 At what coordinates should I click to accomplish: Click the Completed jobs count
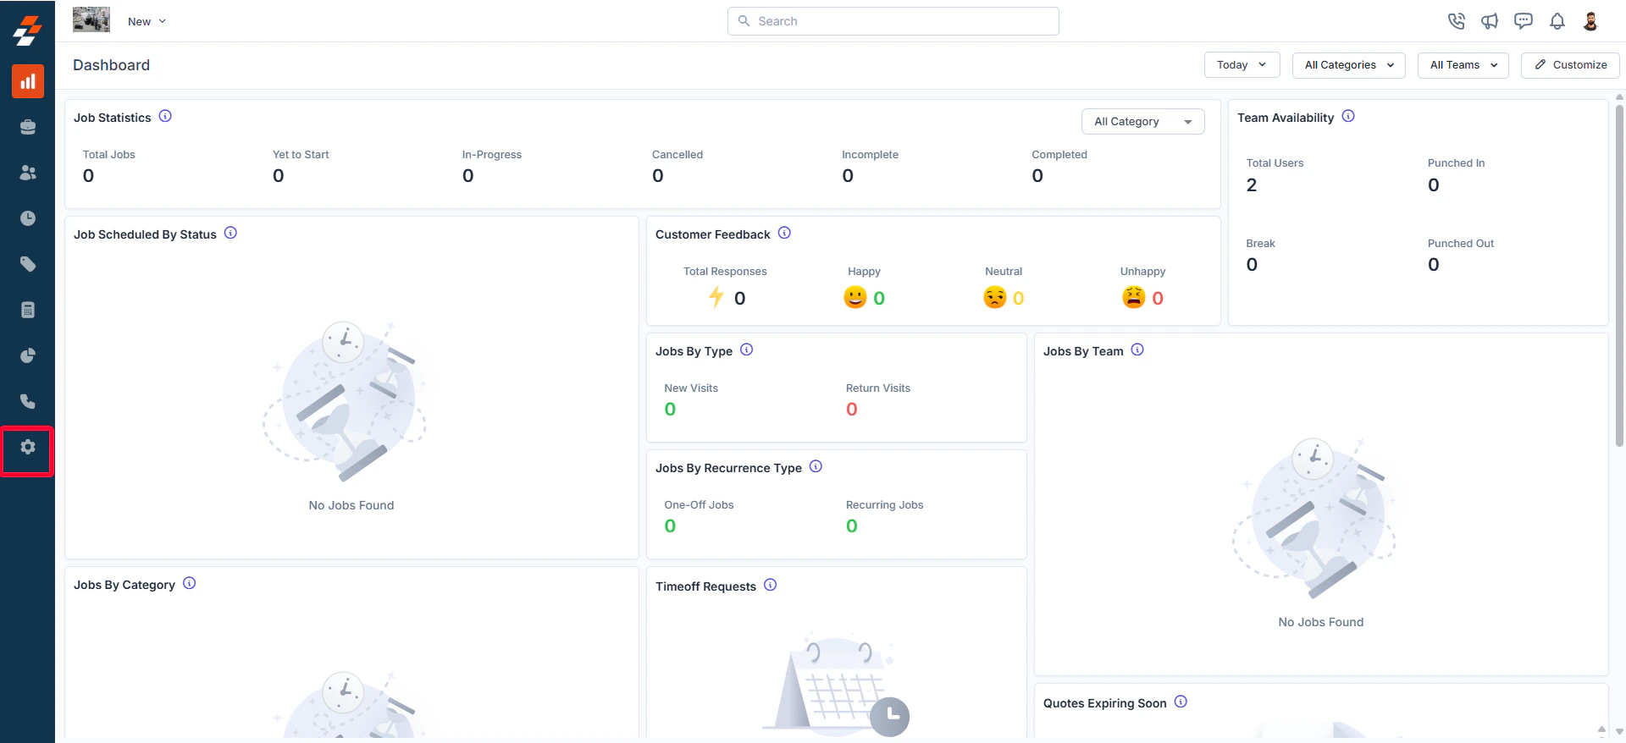tap(1037, 176)
